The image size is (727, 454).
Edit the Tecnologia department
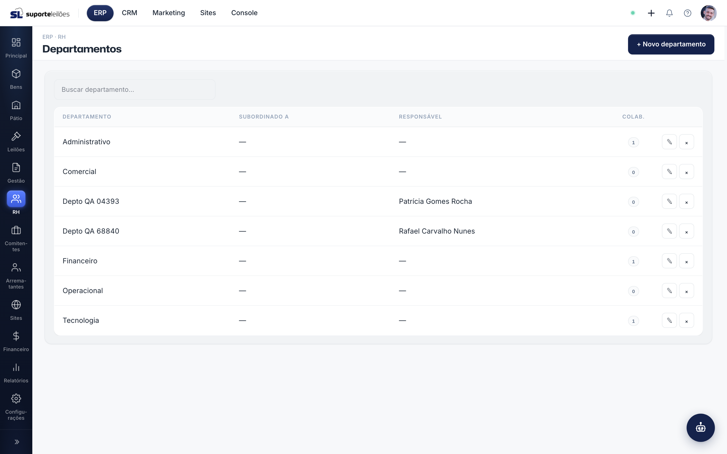pyautogui.click(x=669, y=320)
